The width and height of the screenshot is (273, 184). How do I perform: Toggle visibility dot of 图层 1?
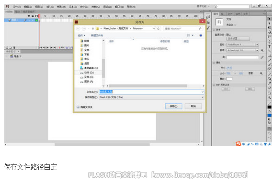click(x=29, y=21)
